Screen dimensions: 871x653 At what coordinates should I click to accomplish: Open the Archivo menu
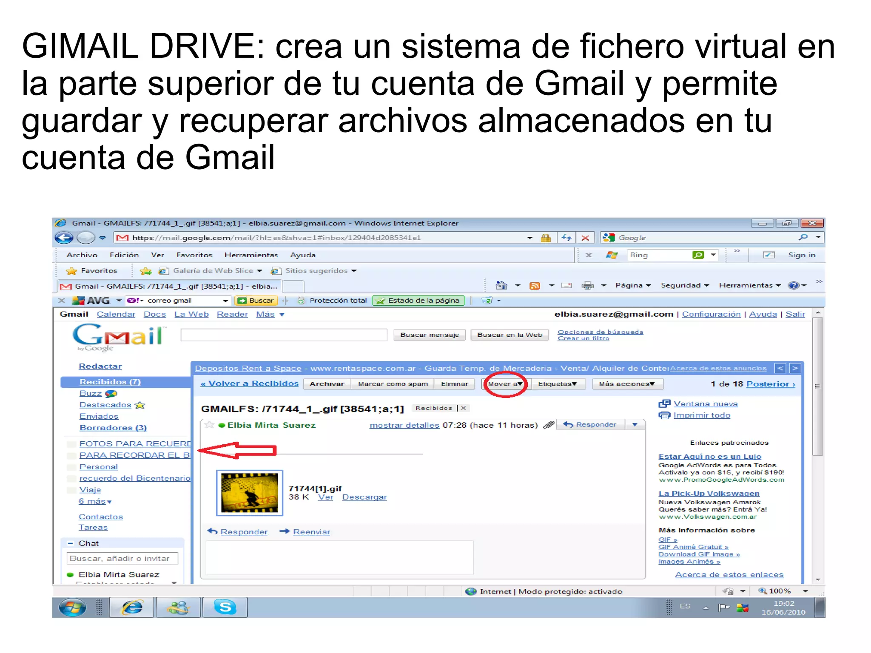pyautogui.click(x=82, y=255)
